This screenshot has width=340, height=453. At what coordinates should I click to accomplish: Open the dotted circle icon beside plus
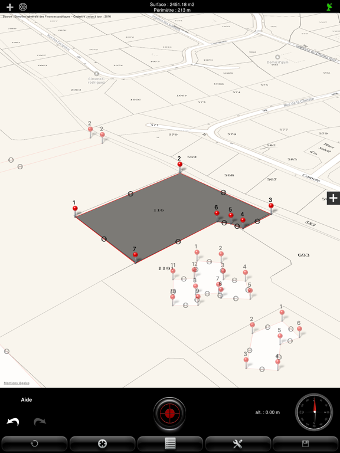point(23,7)
